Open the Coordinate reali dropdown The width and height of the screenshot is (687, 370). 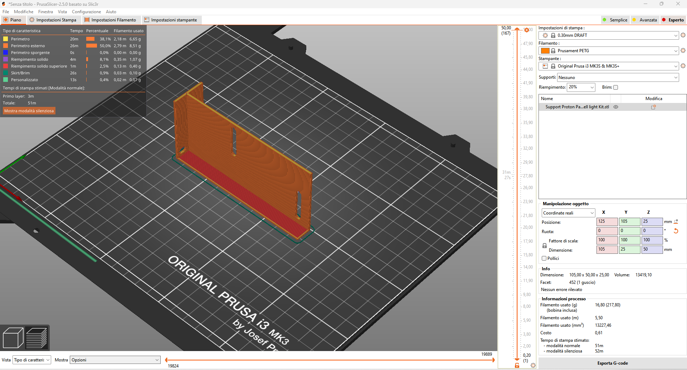568,213
